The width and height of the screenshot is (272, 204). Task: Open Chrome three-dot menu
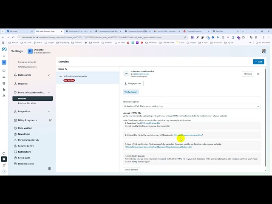[269, 37]
